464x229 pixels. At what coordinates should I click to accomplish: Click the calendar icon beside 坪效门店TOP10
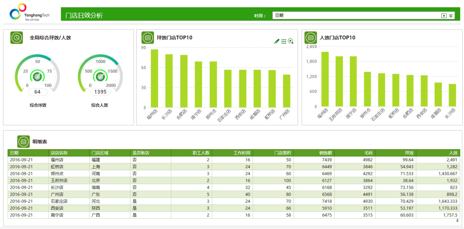(x=148, y=38)
